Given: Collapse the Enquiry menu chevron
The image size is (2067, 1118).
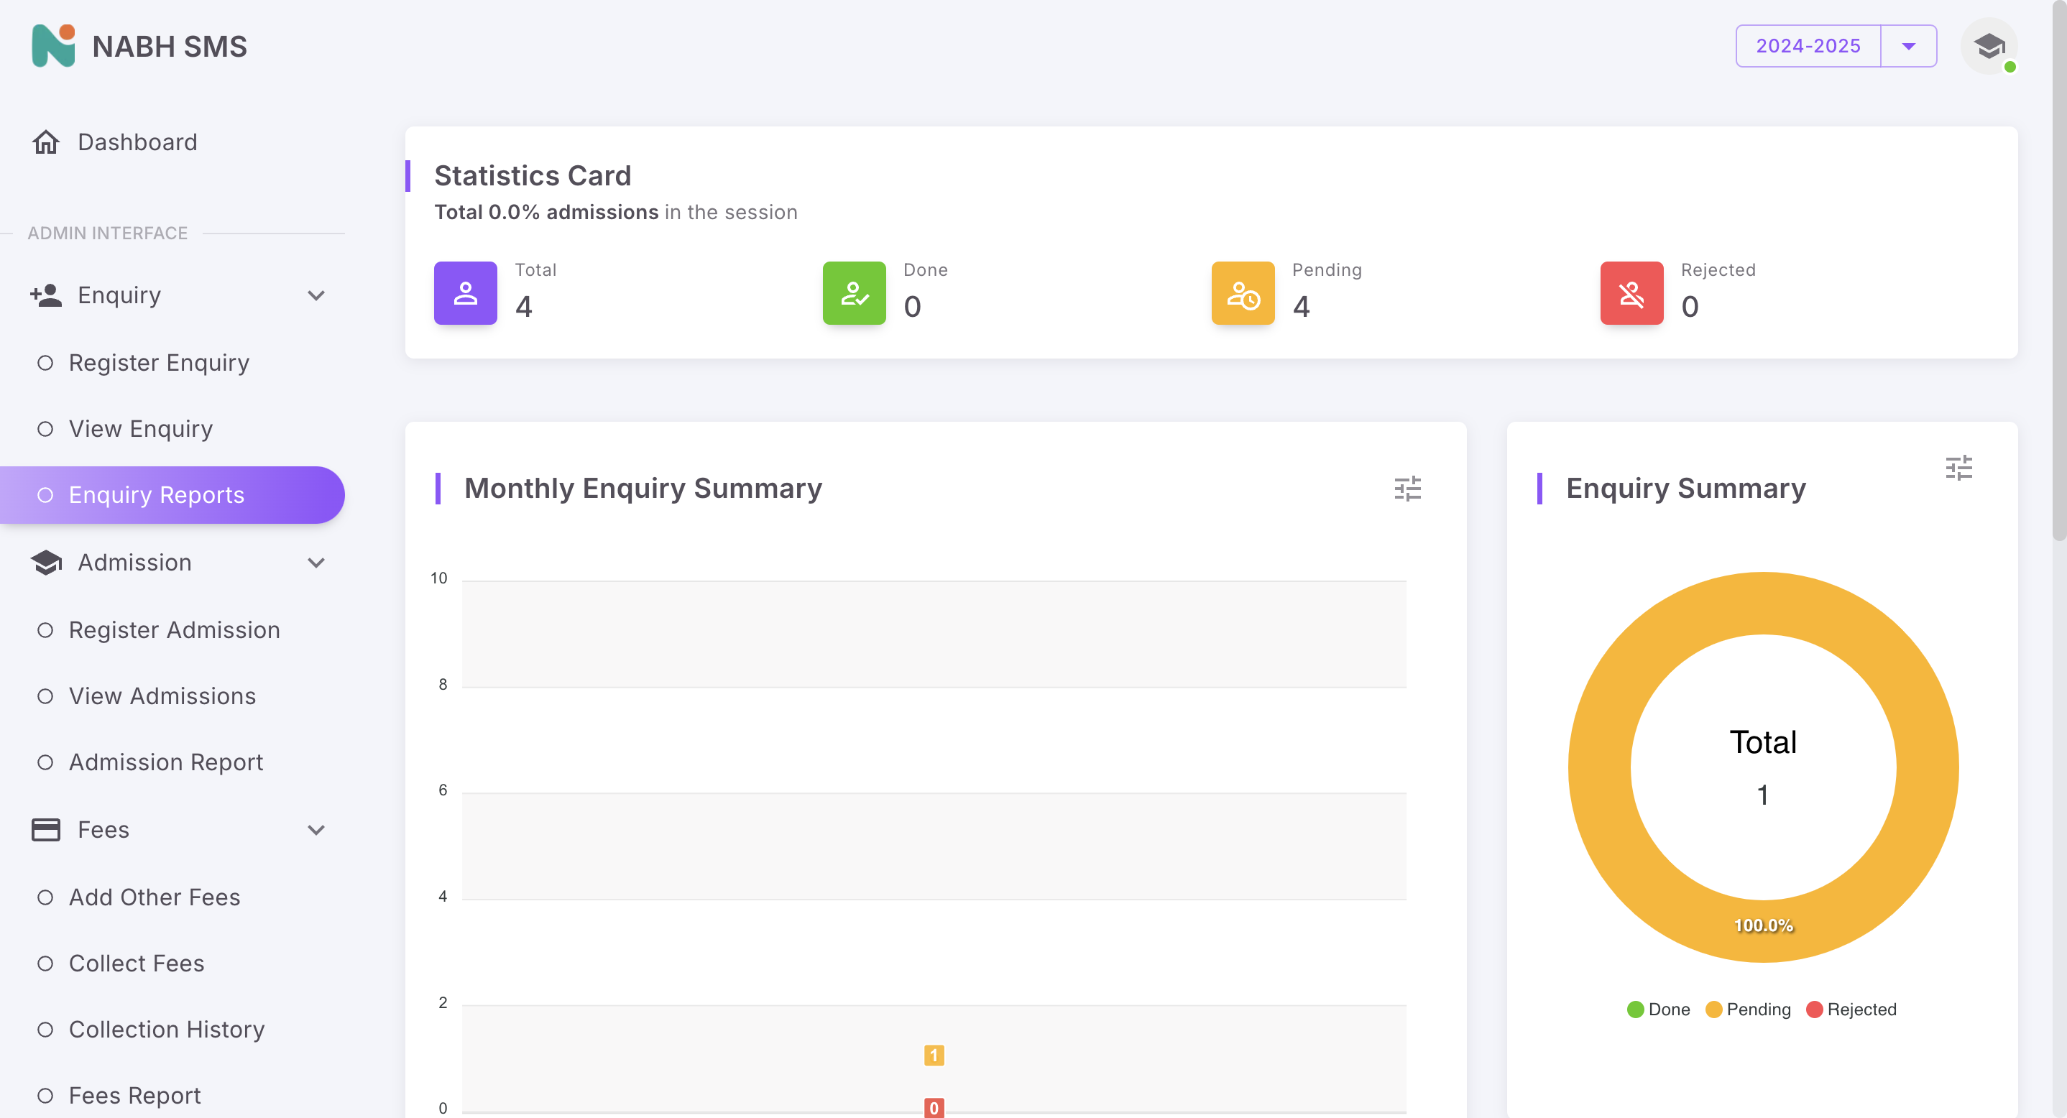Looking at the screenshot, I should tap(316, 295).
